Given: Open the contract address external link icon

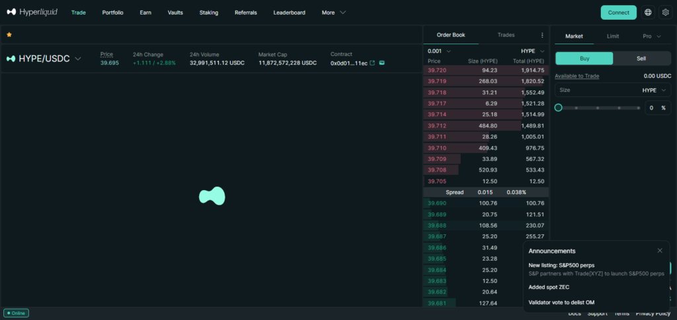Looking at the screenshot, I should coord(372,63).
